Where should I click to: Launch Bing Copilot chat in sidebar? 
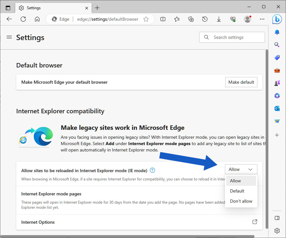click(x=277, y=19)
